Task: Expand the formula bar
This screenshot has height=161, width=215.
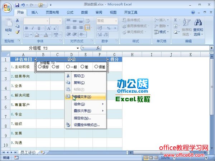Action: tap(211, 48)
